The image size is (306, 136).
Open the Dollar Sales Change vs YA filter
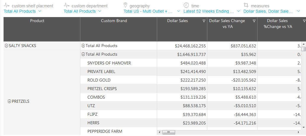(254, 21)
